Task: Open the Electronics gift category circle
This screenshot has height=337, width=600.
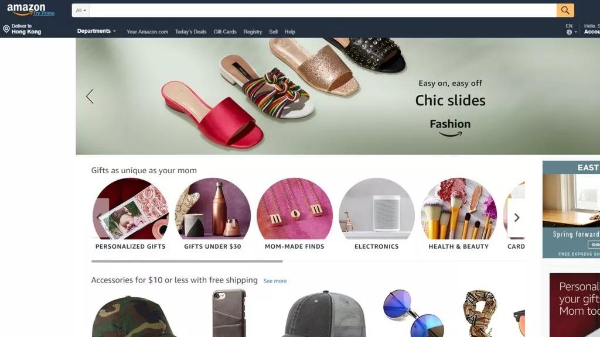Action: coord(377,209)
